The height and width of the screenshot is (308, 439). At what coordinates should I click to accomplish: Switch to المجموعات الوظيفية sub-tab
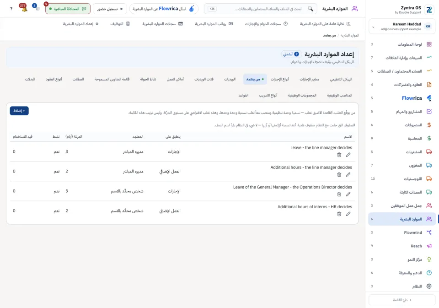(302, 95)
